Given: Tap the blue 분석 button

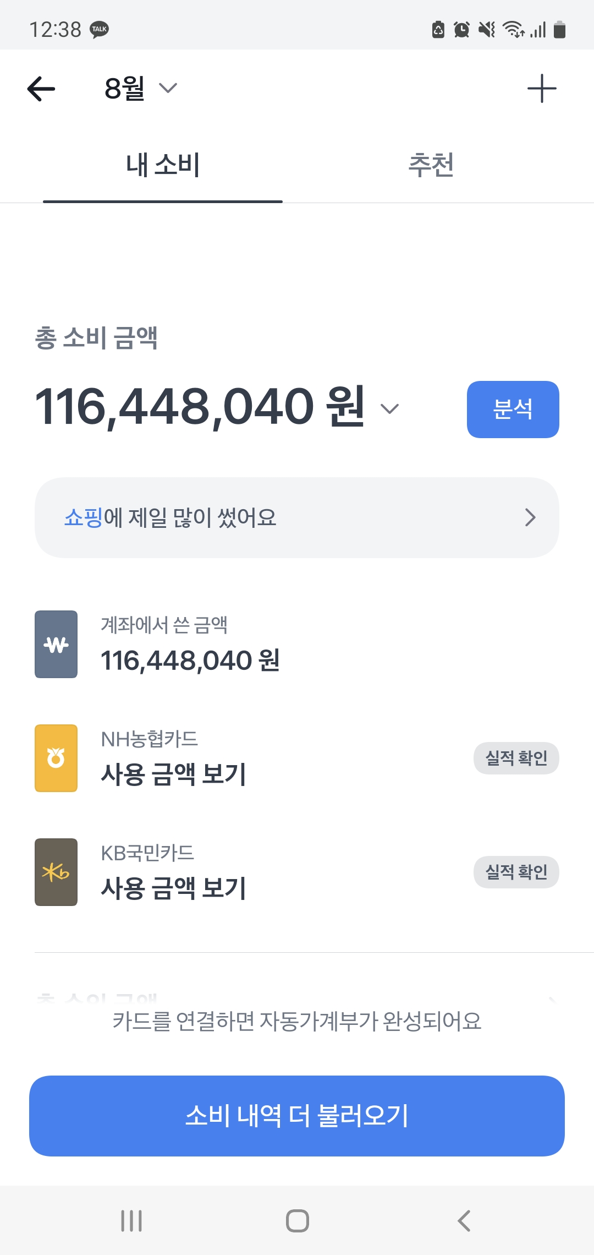Looking at the screenshot, I should click(x=513, y=410).
